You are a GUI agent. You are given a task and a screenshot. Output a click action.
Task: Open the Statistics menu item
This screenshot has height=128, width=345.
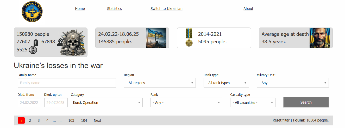click(x=114, y=9)
